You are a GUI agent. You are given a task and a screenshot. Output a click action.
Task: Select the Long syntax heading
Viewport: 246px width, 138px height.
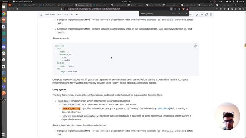[59, 90]
